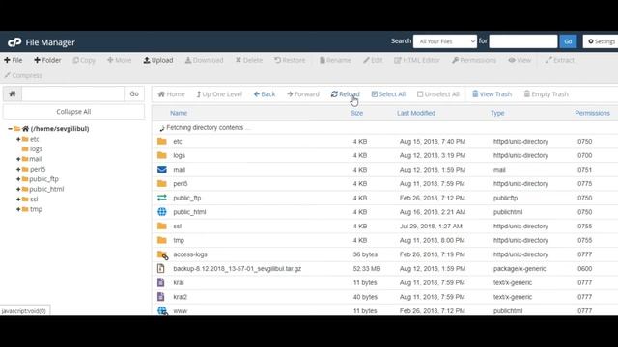
Task: Click the perl5 folder icon in list
Action: tap(162, 183)
